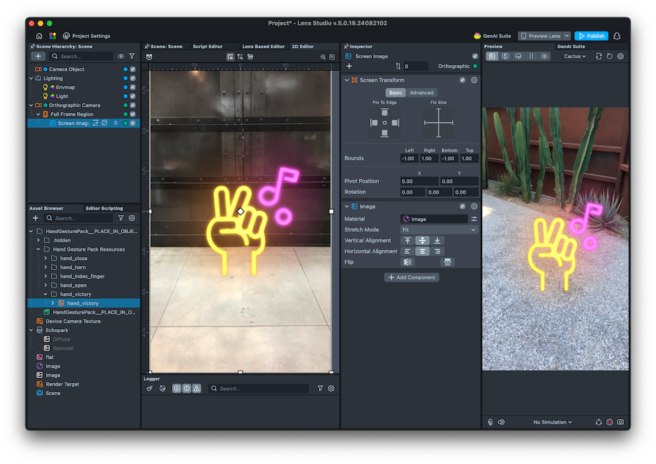The width and height of the screenshot is (656, 464).
Task: Select the Advanced tab in Screen Transform
Action: coord(421,92)
